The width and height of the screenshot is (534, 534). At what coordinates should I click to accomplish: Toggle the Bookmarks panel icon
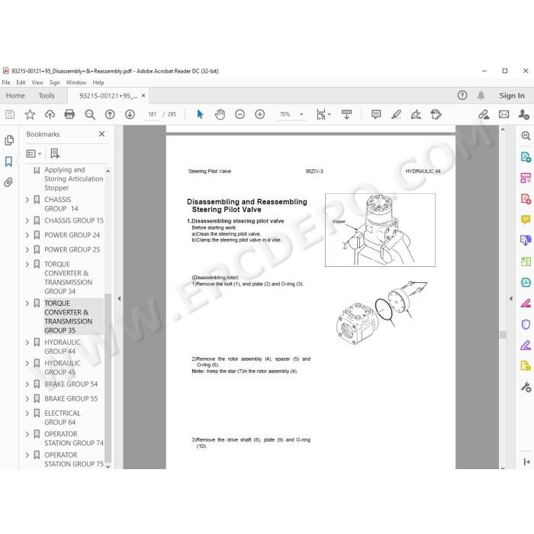pyautogui.click(x=9, y=162)
